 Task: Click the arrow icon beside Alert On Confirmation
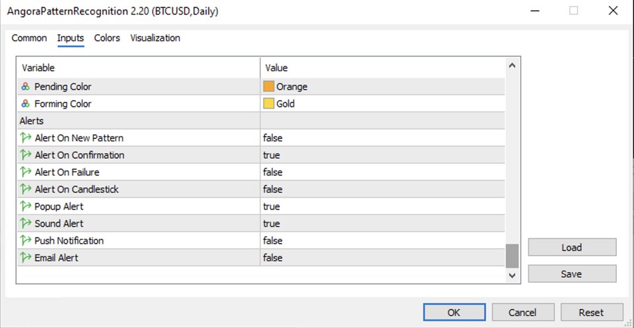click(x=26, y=155)
